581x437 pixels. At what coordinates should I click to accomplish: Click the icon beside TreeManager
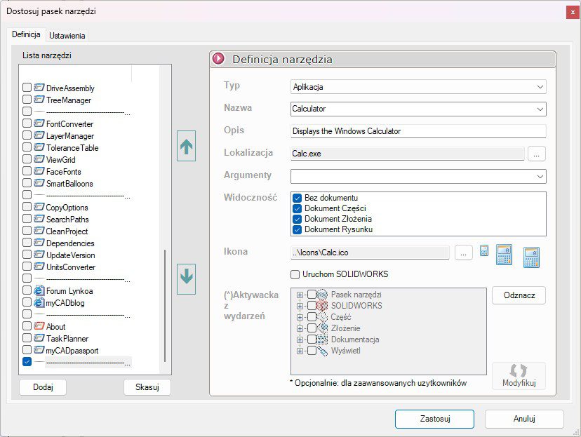[39, 99]
